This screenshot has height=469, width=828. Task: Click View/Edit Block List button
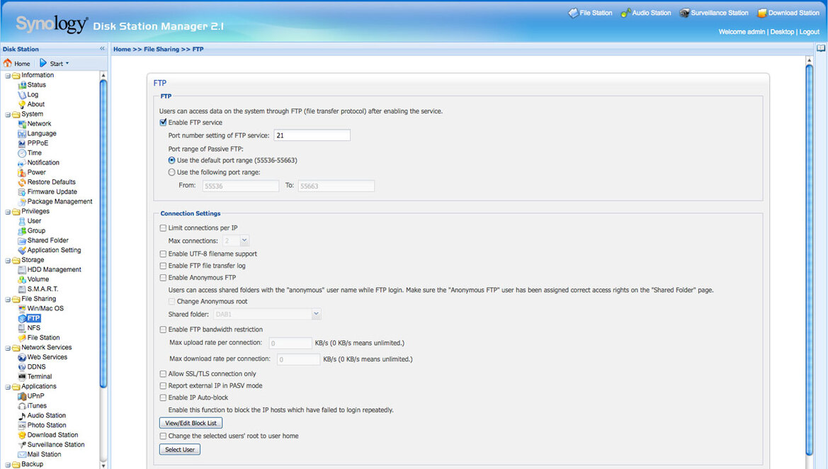click(191, 423)
